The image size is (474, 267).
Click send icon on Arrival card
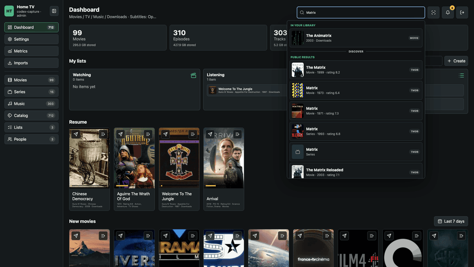(x=210, y=134)
